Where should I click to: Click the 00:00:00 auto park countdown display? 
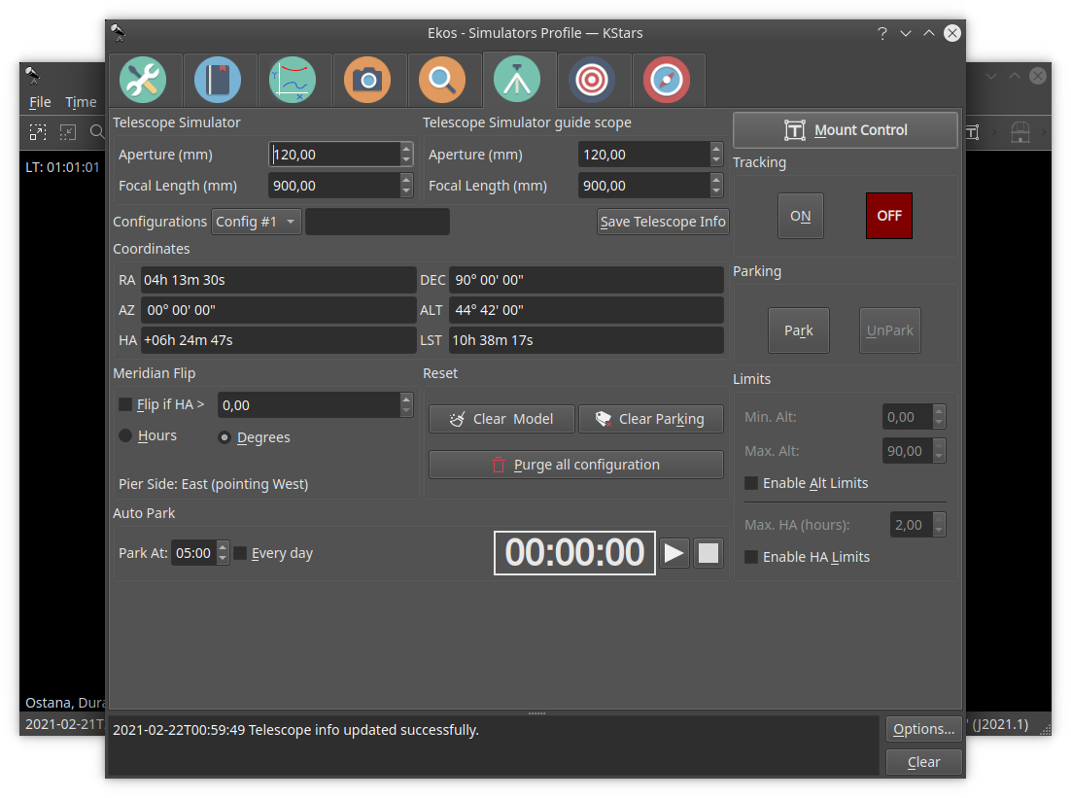574,553
